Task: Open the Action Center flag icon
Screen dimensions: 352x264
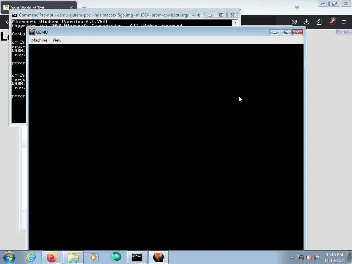Action: coord(317,257)
